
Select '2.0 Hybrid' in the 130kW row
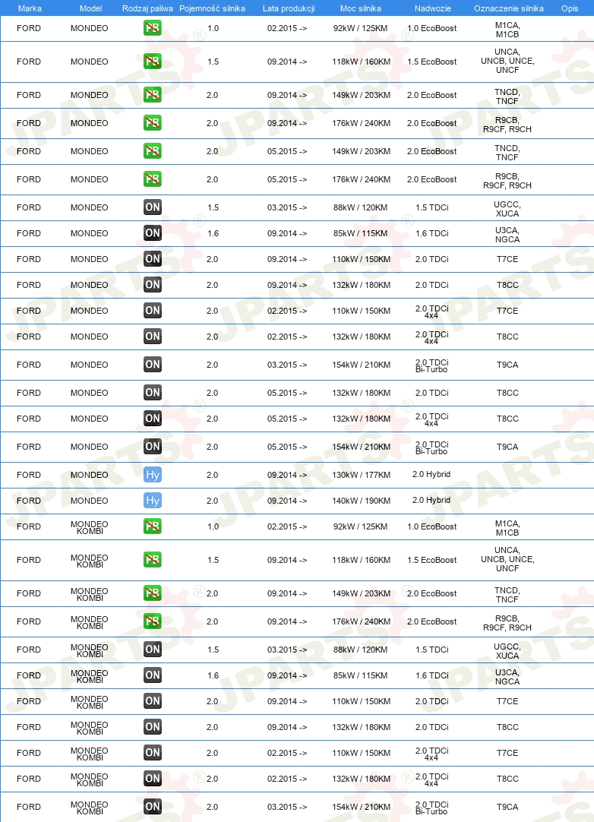tap(431, 474)
